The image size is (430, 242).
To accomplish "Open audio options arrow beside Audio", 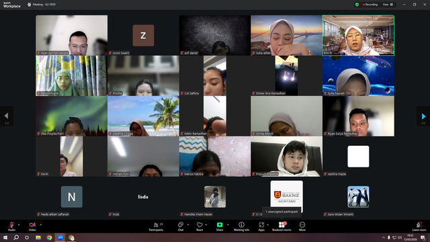I will point(19,225).
